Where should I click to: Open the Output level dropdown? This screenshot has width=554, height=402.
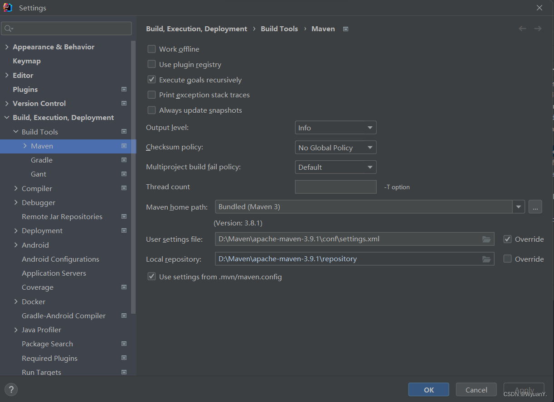(x=335, y=128)
